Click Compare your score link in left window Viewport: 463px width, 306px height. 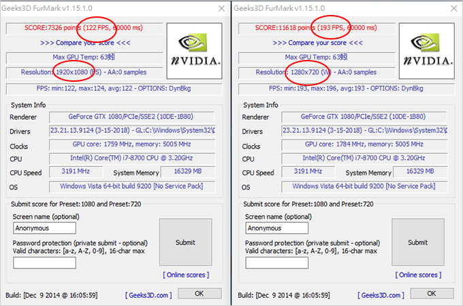(x=85, y=43)
